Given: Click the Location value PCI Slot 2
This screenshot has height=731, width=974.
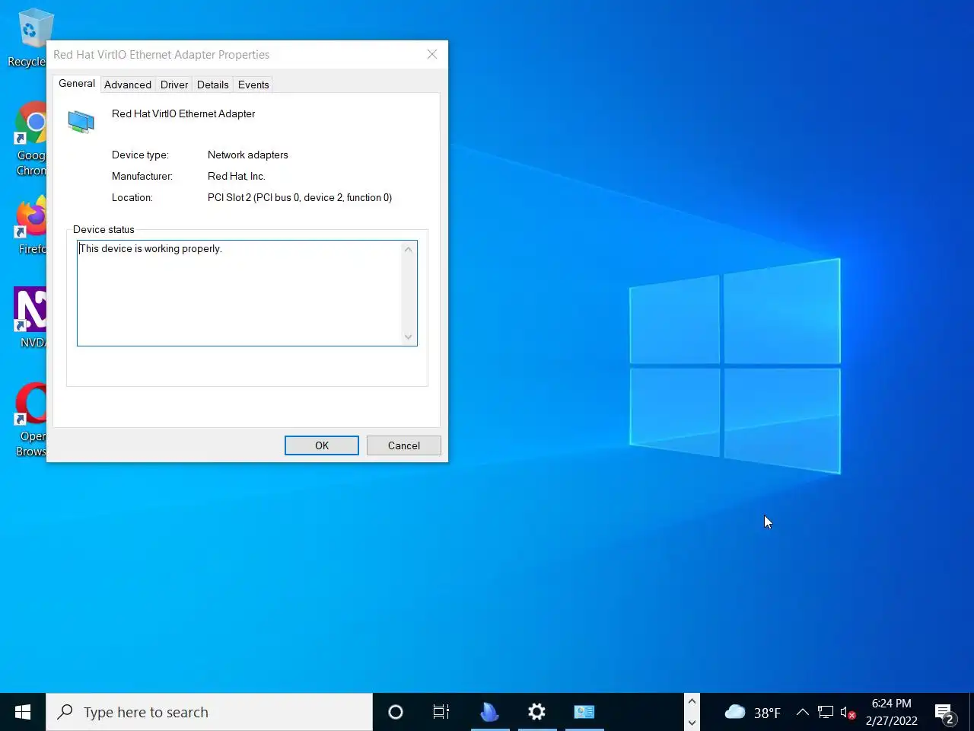Looking at the screenshot, I should tap(300, 197).
